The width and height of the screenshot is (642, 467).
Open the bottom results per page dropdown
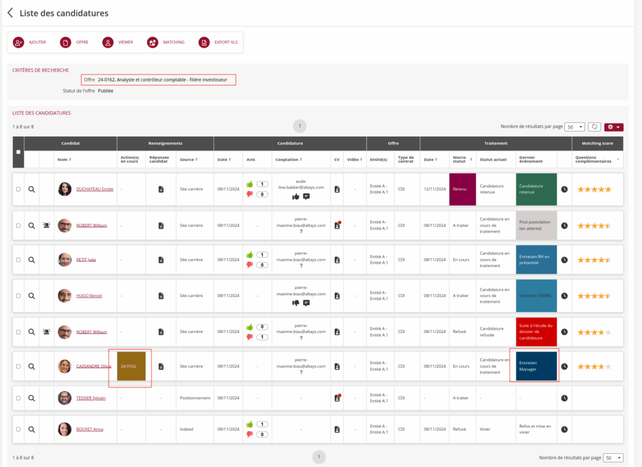click(x=613, y=458)
